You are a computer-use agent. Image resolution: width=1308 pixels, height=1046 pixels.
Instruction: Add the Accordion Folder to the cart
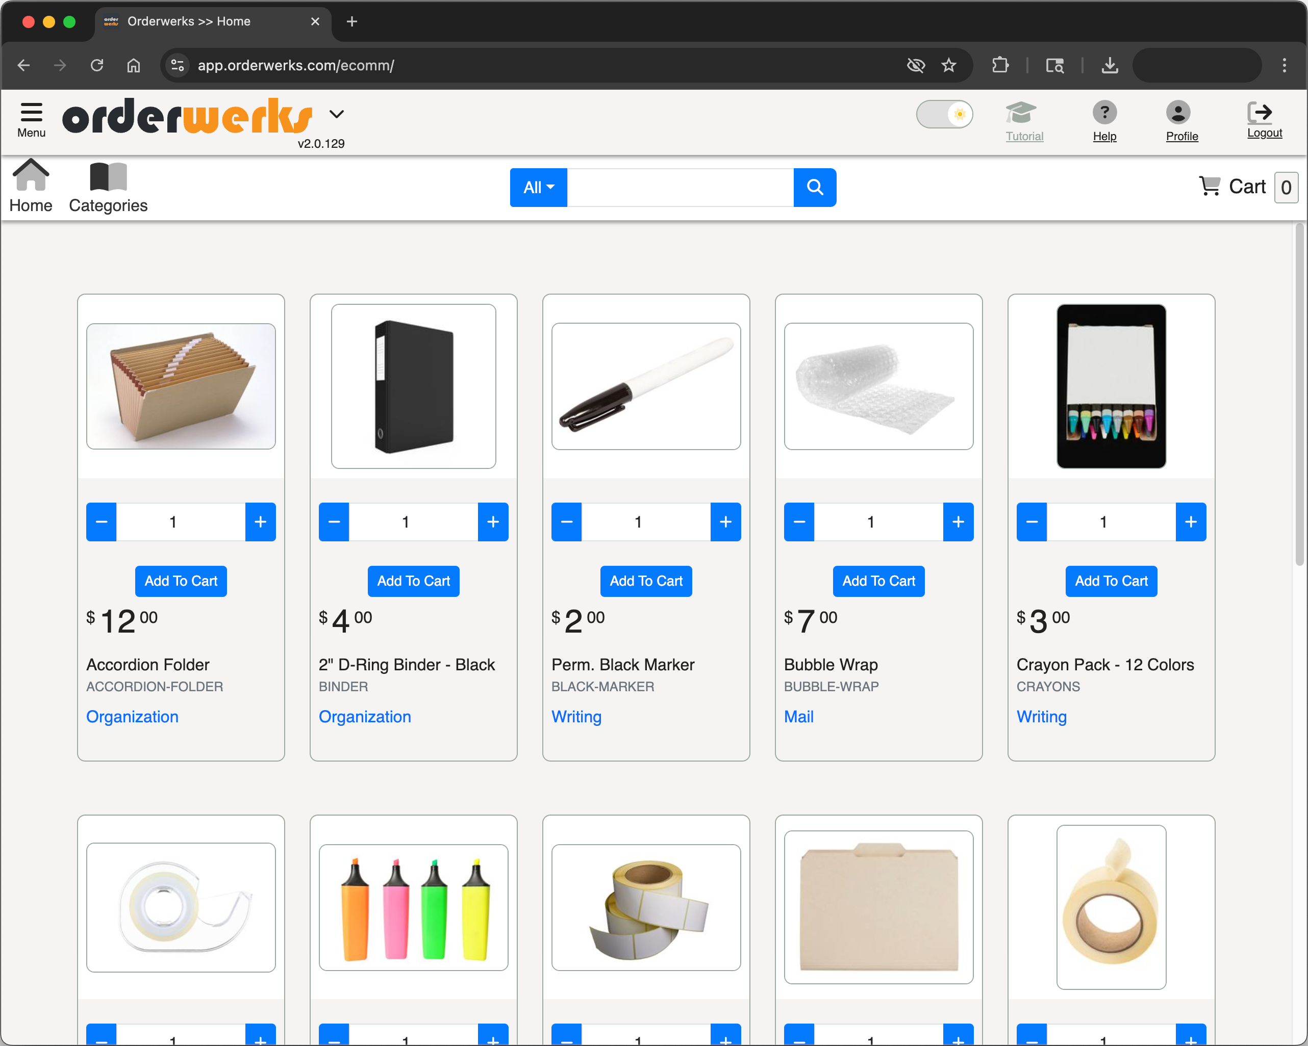180,581
